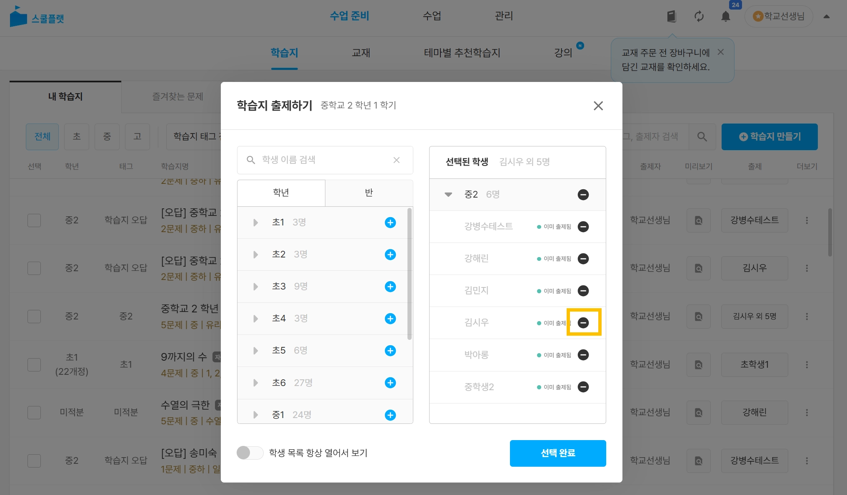
Task: Click the refresh sync icon in header
Action: (x=699, y=17)
